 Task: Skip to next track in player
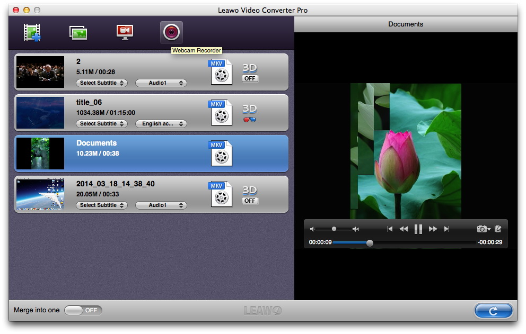coord(446,229)
